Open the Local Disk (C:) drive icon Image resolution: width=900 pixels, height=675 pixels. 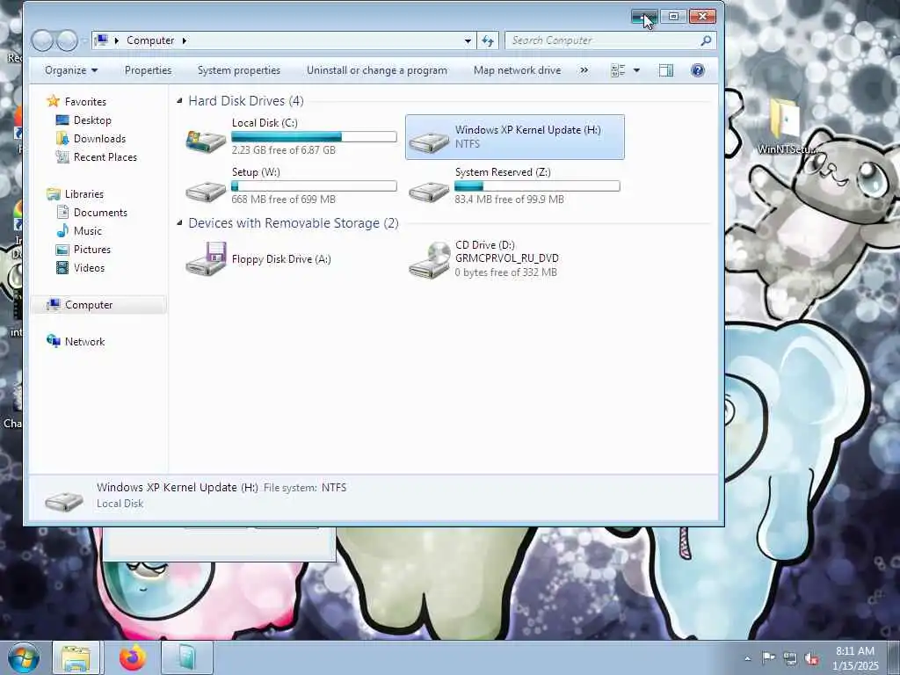(x=206, y=140)
